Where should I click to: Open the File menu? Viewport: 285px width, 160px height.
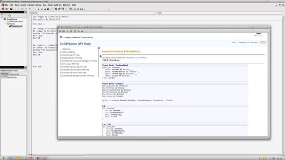[x=7, y=5]
